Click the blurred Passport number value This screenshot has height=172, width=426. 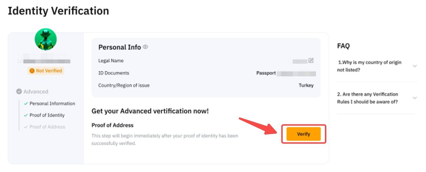pos(296,73)
